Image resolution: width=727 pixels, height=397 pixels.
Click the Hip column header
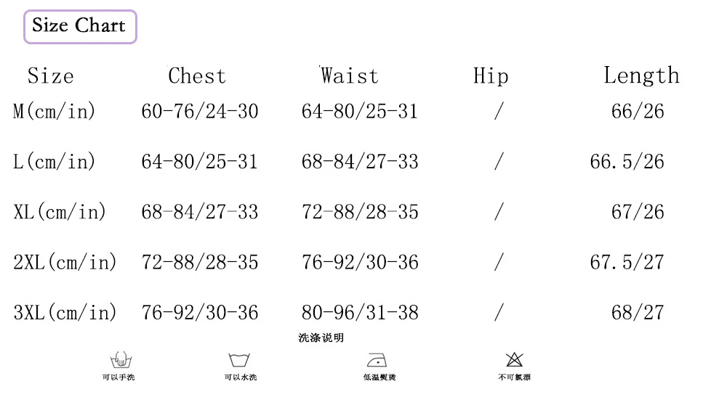(491, 76)
